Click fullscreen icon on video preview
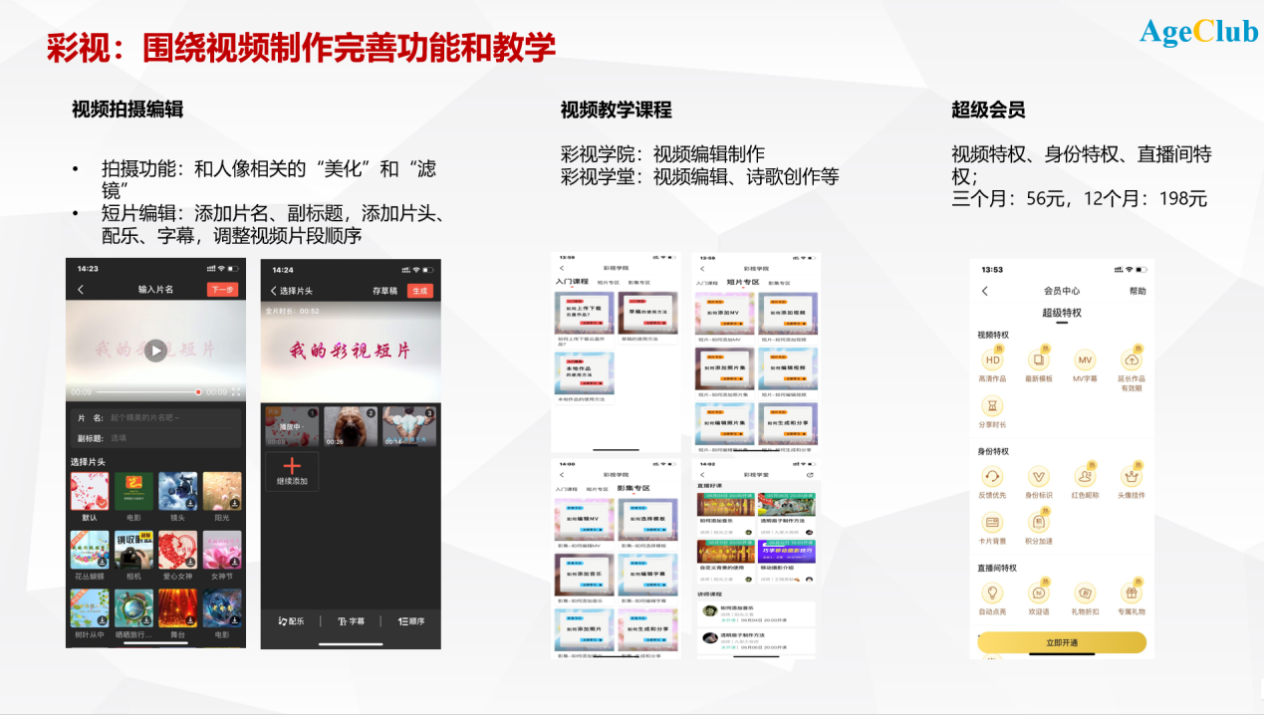Viewport: 1264px width, 715px height. pyautogui.click(x=236, y=392)
